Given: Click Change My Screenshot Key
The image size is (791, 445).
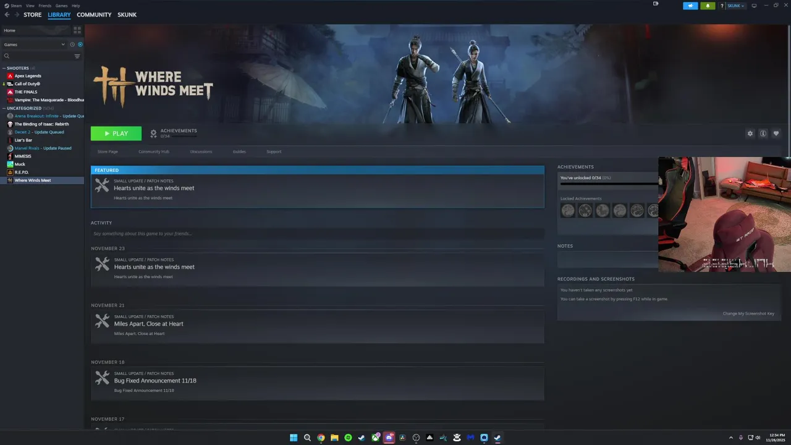Looking at the screenshot, I should [x=748, y=313].
